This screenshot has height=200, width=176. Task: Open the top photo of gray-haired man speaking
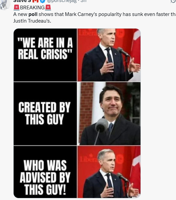click(109, 55)
